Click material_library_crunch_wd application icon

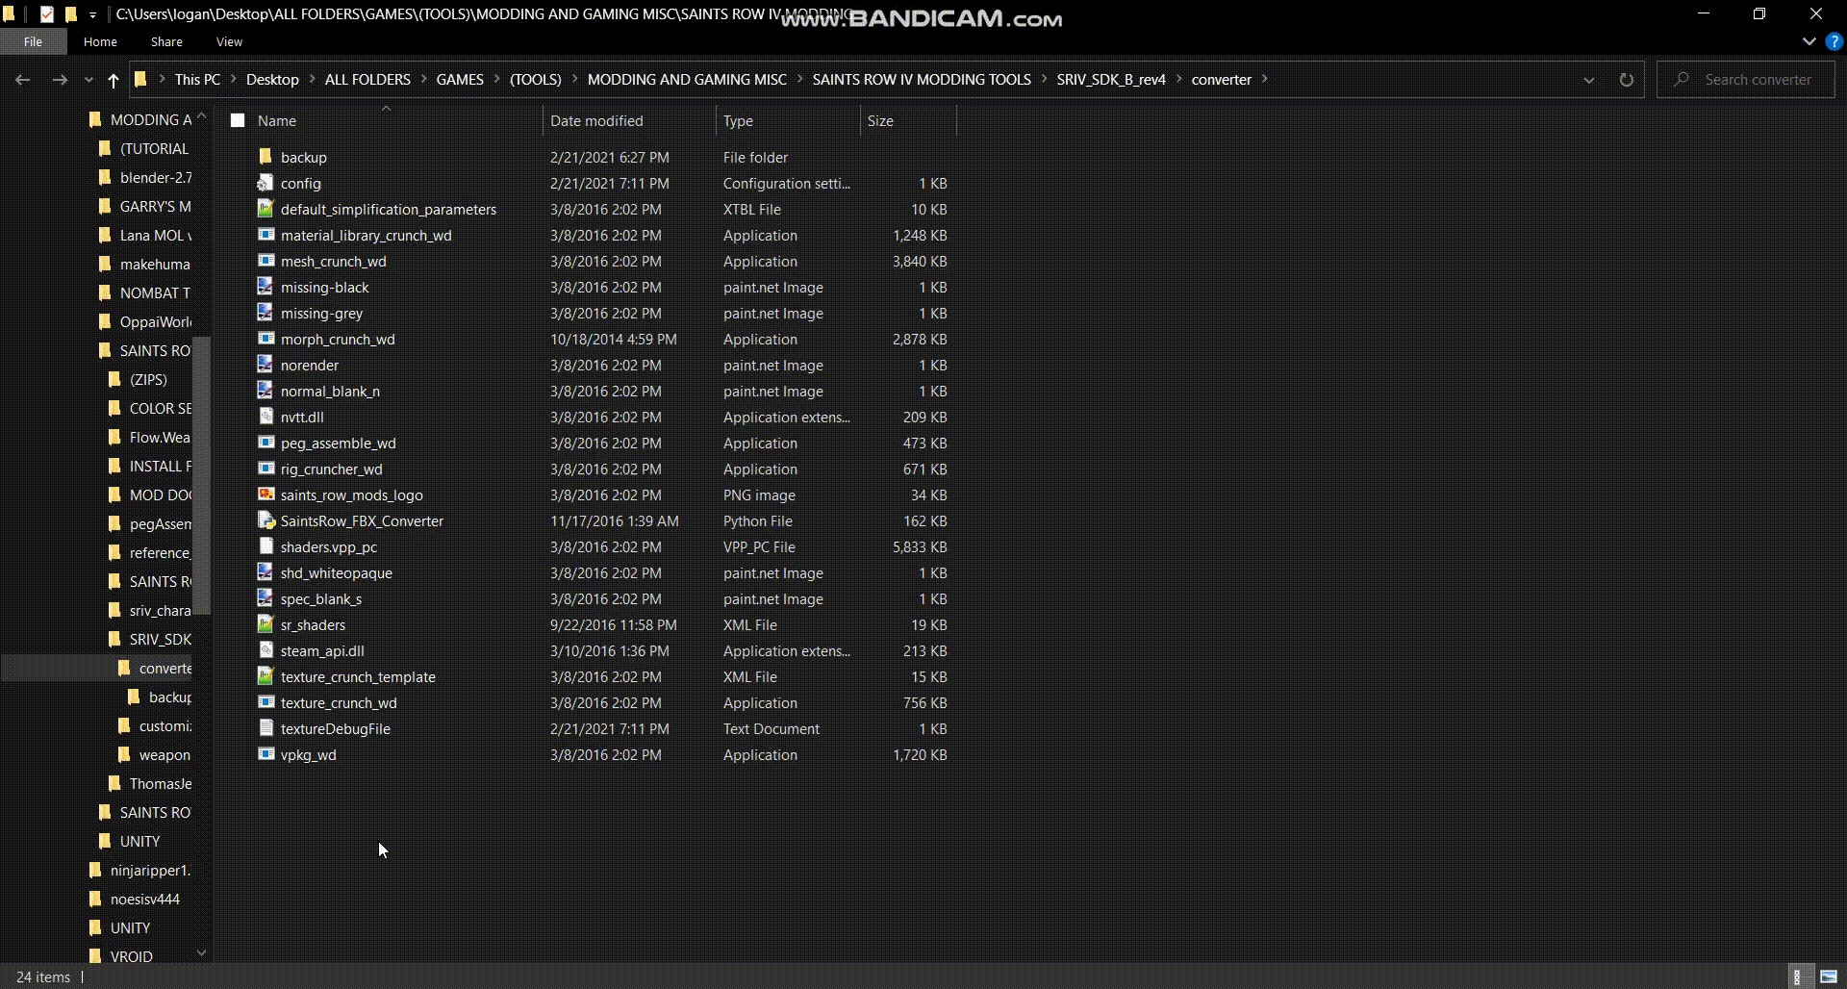pyautogui.click(x=266, y=235)
